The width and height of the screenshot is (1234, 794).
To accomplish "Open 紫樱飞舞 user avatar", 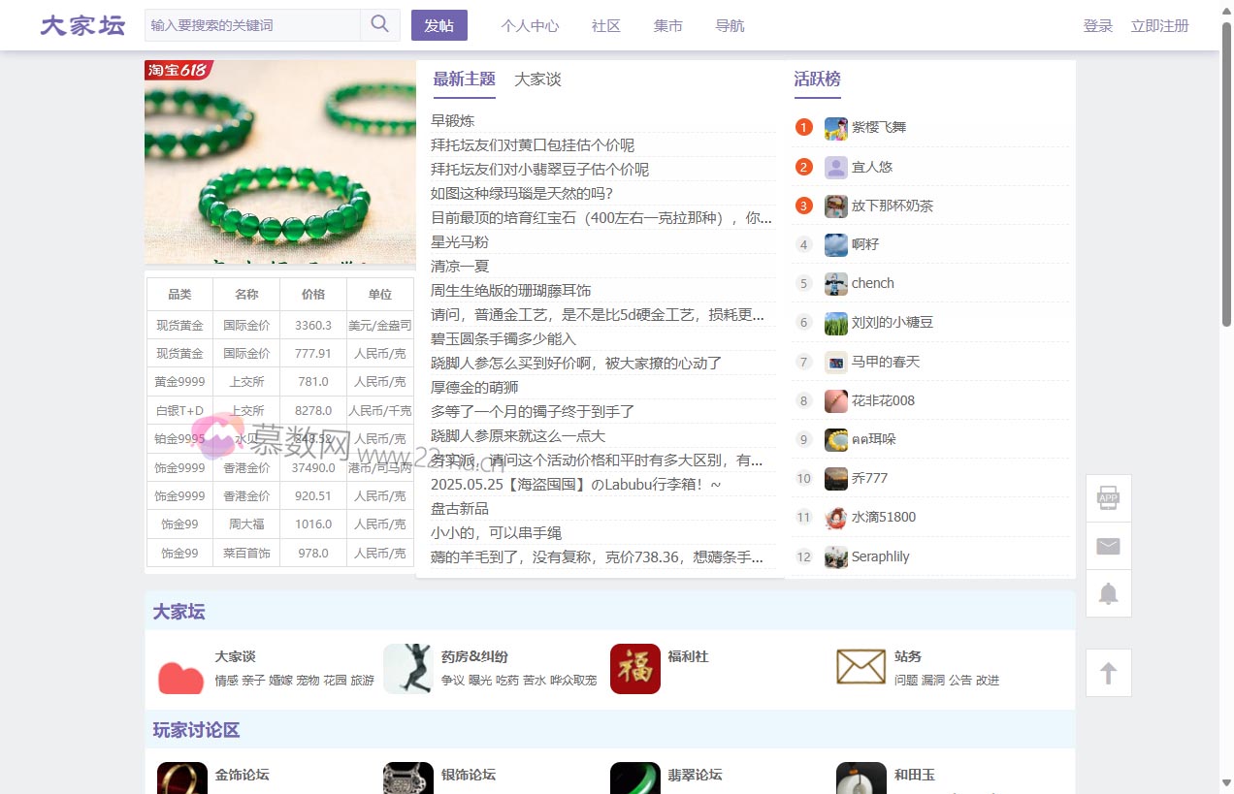I will tap(835, 128).
